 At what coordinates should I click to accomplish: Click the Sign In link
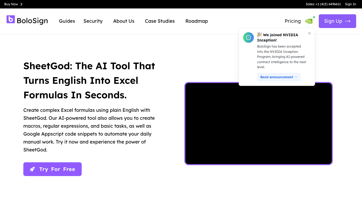[351, 4]
